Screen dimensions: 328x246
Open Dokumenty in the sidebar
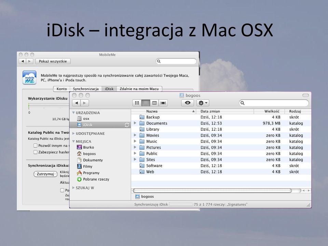click(90, 160)
